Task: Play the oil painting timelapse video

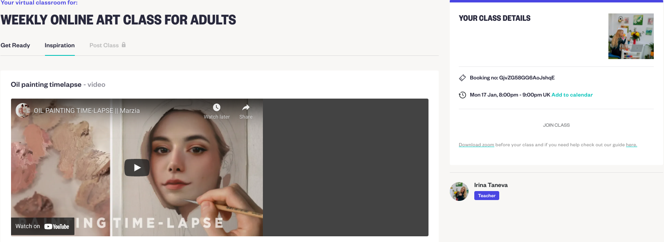Action: point(137,167)
